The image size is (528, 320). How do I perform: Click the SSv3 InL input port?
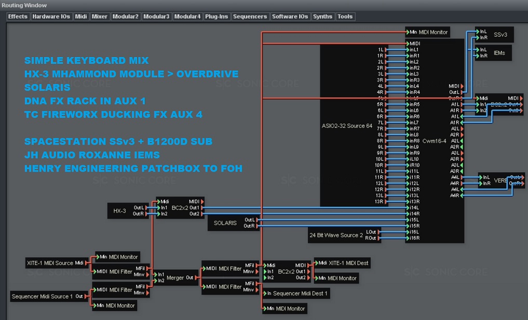tap(478, 32)
